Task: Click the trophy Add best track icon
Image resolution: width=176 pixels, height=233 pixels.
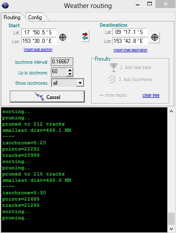Action: click(113, 67)
